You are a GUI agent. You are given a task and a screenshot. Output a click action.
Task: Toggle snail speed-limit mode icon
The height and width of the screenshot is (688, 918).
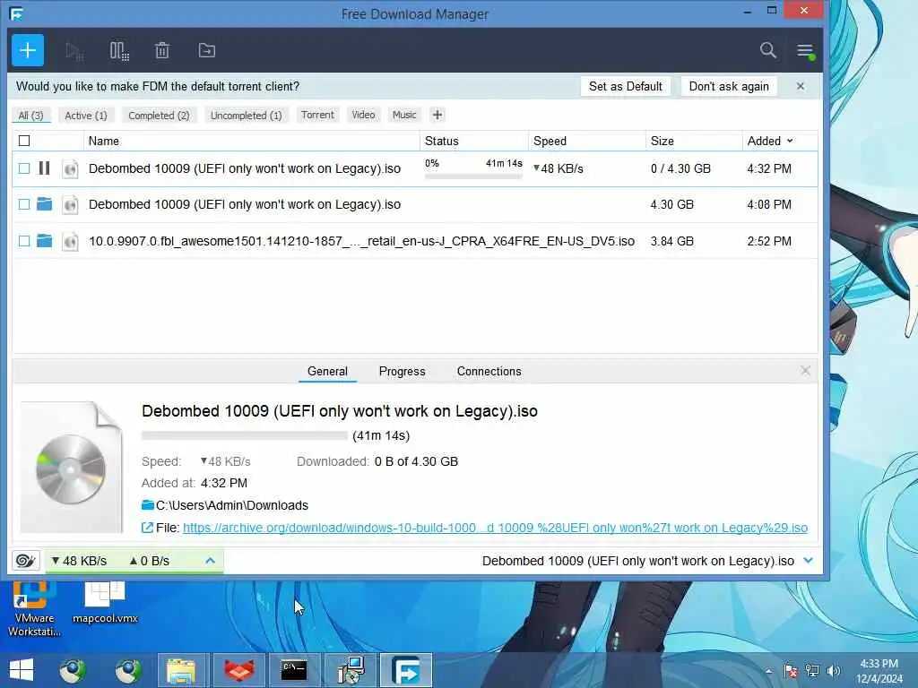pyautogui.click(x=25, y=561)
